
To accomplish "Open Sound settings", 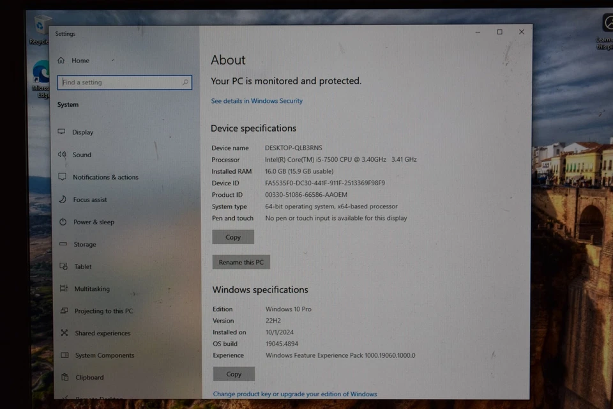I will tap(82, 155).
